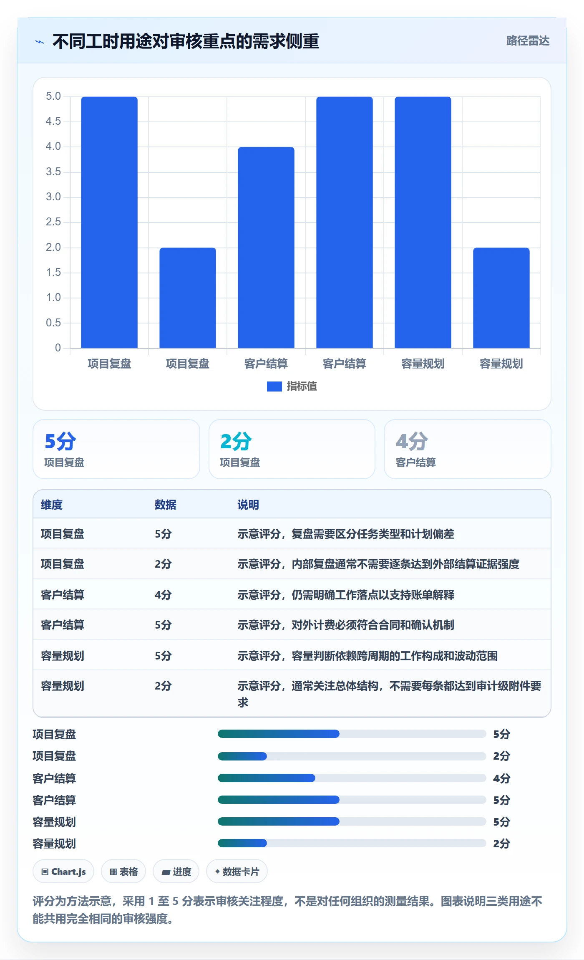This screenshot has width=584, height=960.
Task: Click the text 示意评分，容量判断依赖跨周期的工作构成和波动范围
Action: pyautogui.click(x=368, y=656)
